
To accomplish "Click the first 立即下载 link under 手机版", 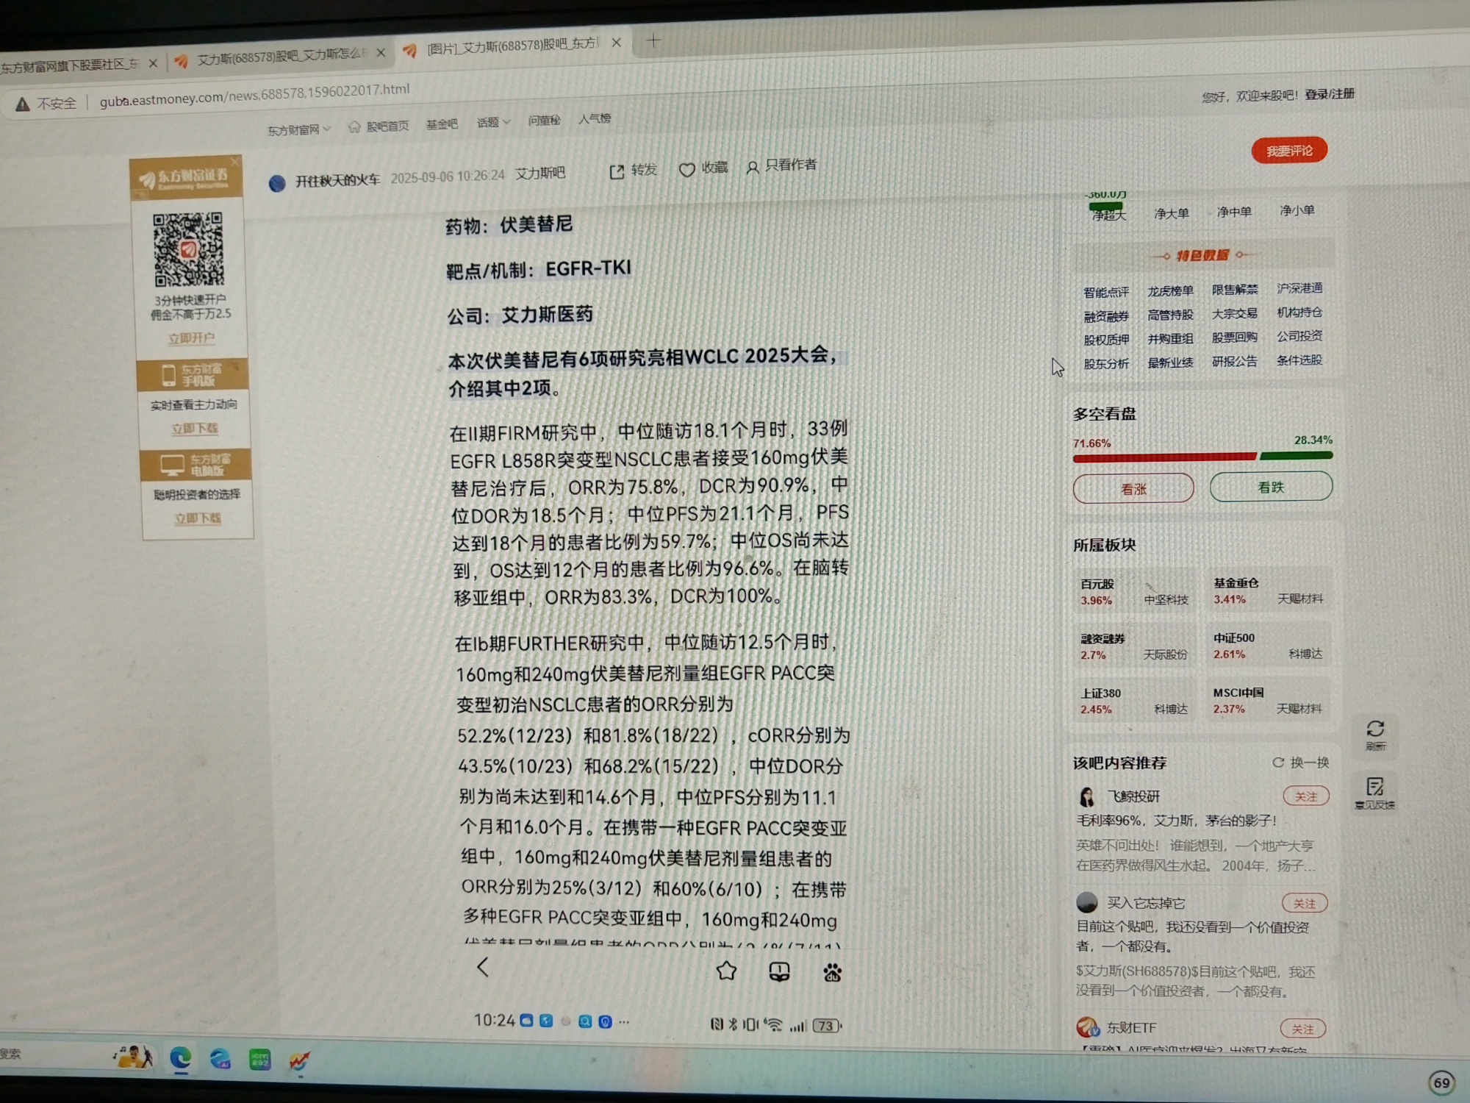I will click(195, 429).
